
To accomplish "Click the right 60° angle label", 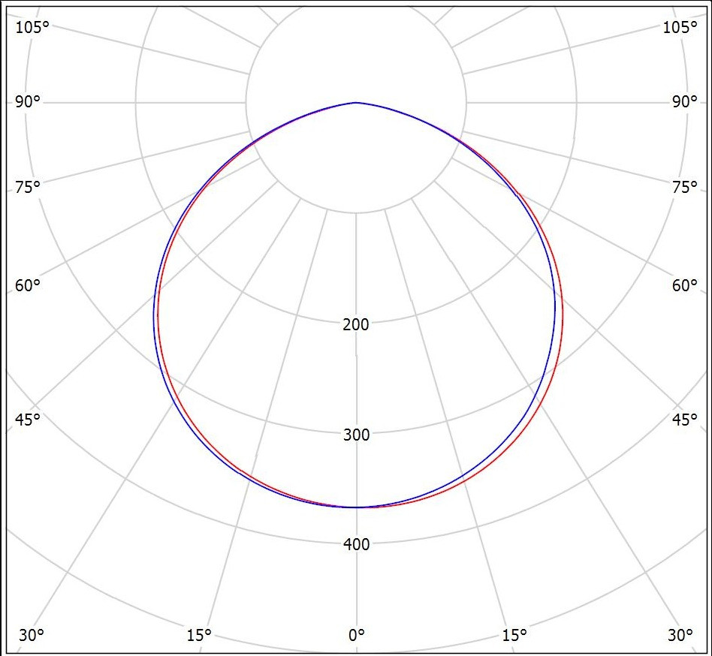I will point(685,285).
